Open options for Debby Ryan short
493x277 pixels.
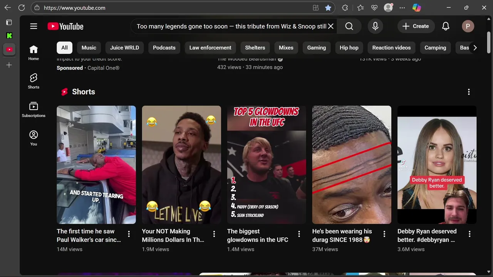pyautogui.click(x=470, y=234)
